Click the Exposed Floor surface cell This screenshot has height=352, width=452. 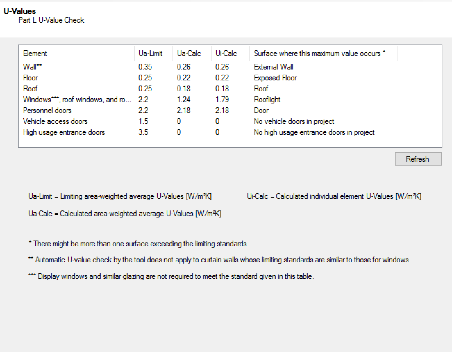(275, 78)
